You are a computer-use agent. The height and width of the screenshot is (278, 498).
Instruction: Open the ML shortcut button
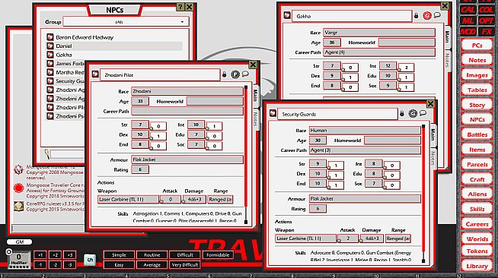pos(468,21)
